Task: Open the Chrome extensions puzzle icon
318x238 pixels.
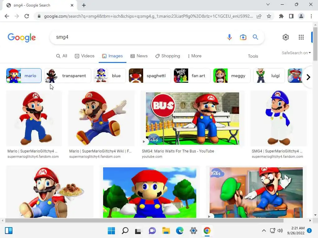Action: point(281,16)
